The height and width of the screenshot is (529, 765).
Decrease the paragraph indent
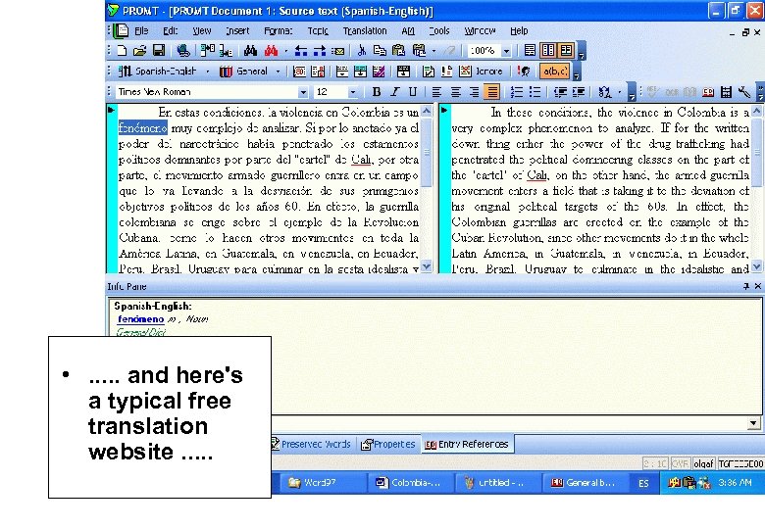(x=560, y=91)
